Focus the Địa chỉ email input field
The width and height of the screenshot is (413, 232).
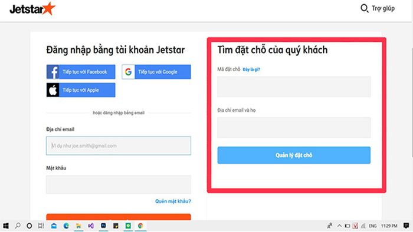coord(119,145)
